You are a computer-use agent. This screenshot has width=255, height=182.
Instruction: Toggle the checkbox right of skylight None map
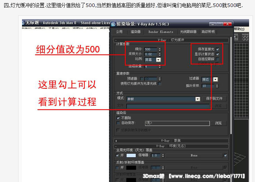click(225, 155)
